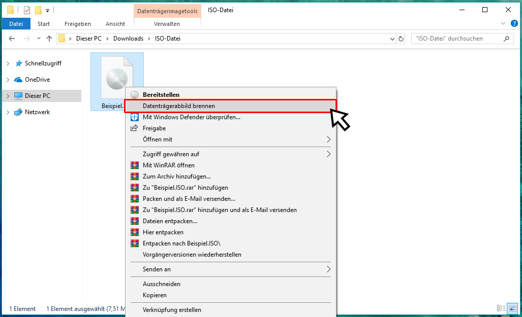This screenshot has height=317, width=522.
Task: Choose Mit WinRAR öffnen
Action: [230, 165]
